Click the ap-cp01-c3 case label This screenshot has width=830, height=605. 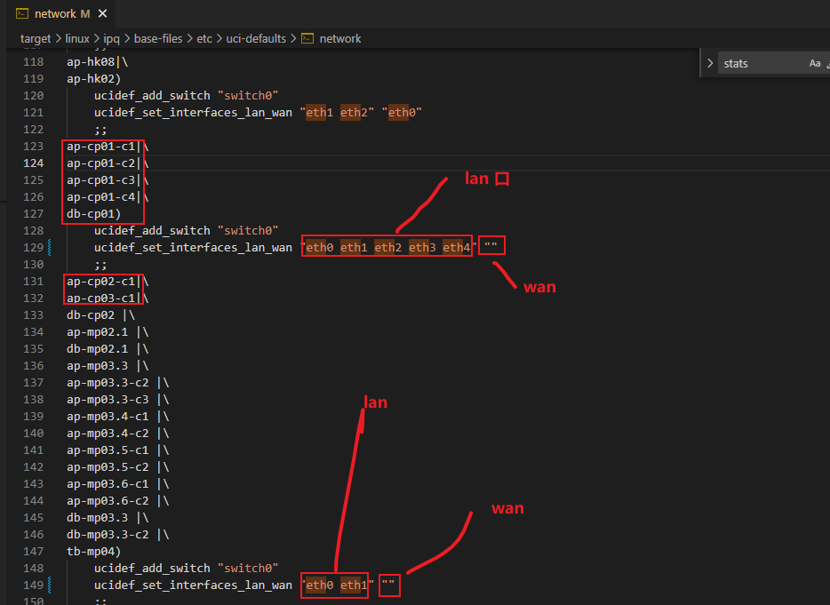tap(100, 180)
